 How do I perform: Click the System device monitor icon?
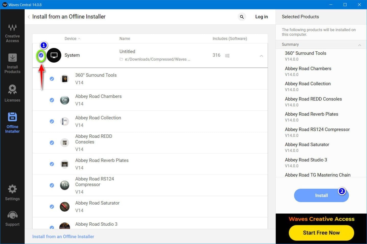point(54,55)
